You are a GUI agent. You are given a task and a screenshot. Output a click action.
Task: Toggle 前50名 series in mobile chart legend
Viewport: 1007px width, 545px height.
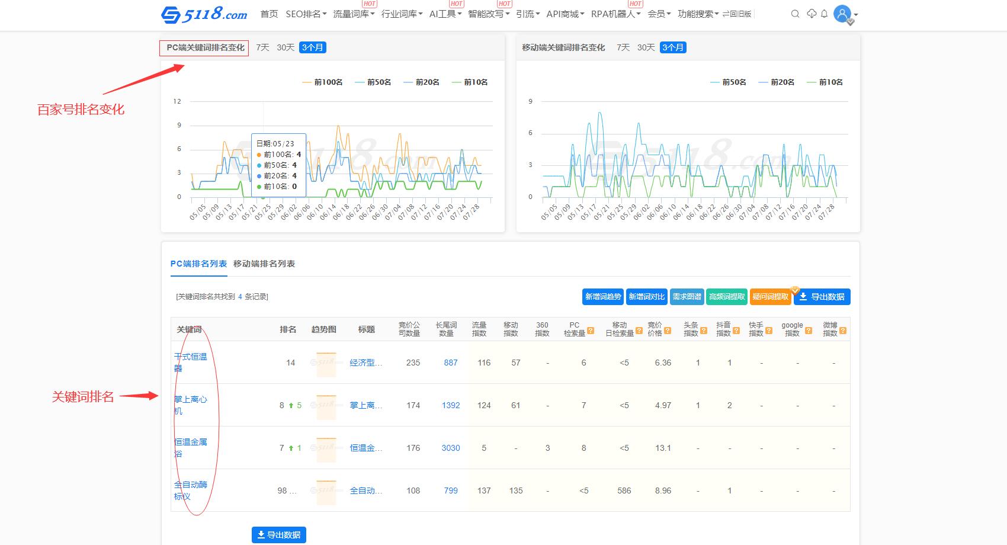728,82
